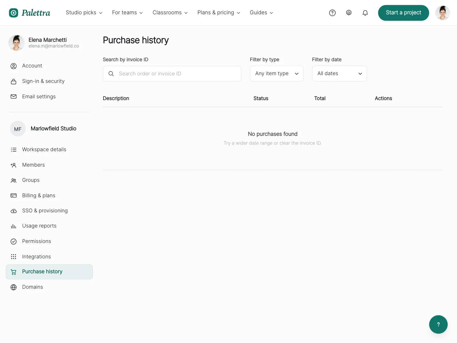
Task: Click the invoice ID search field
Action: pyautogui.click(x=172, y=74)
